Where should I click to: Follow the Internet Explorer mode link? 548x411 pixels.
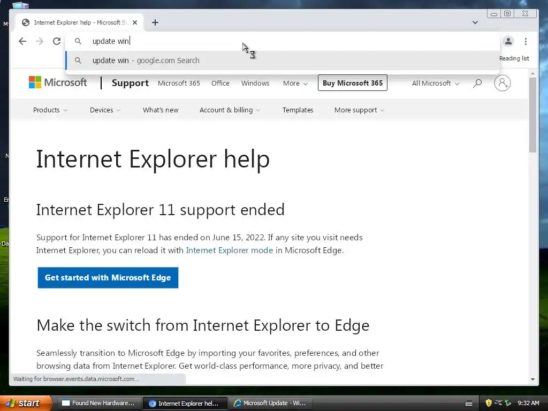[229, 250]
